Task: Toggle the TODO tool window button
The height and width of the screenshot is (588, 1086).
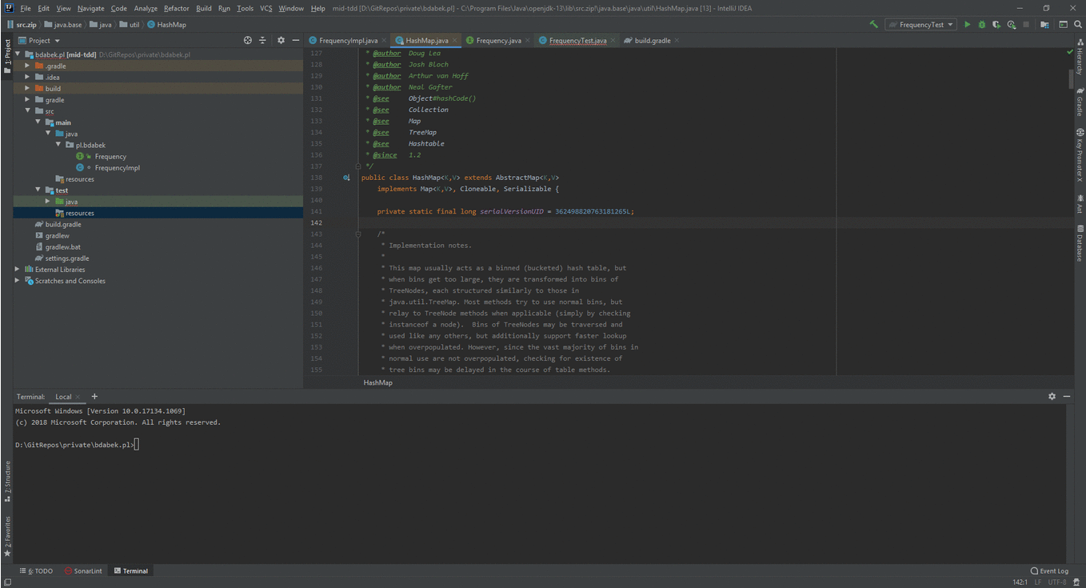Action: point(37,571)
